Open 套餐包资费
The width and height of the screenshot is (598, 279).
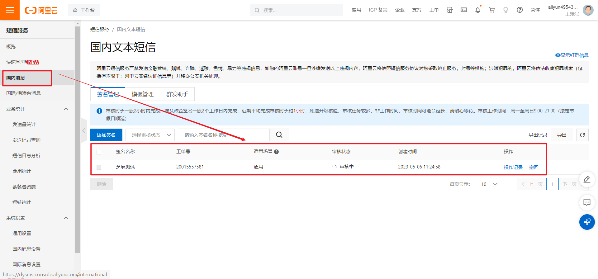pos(24,187)
